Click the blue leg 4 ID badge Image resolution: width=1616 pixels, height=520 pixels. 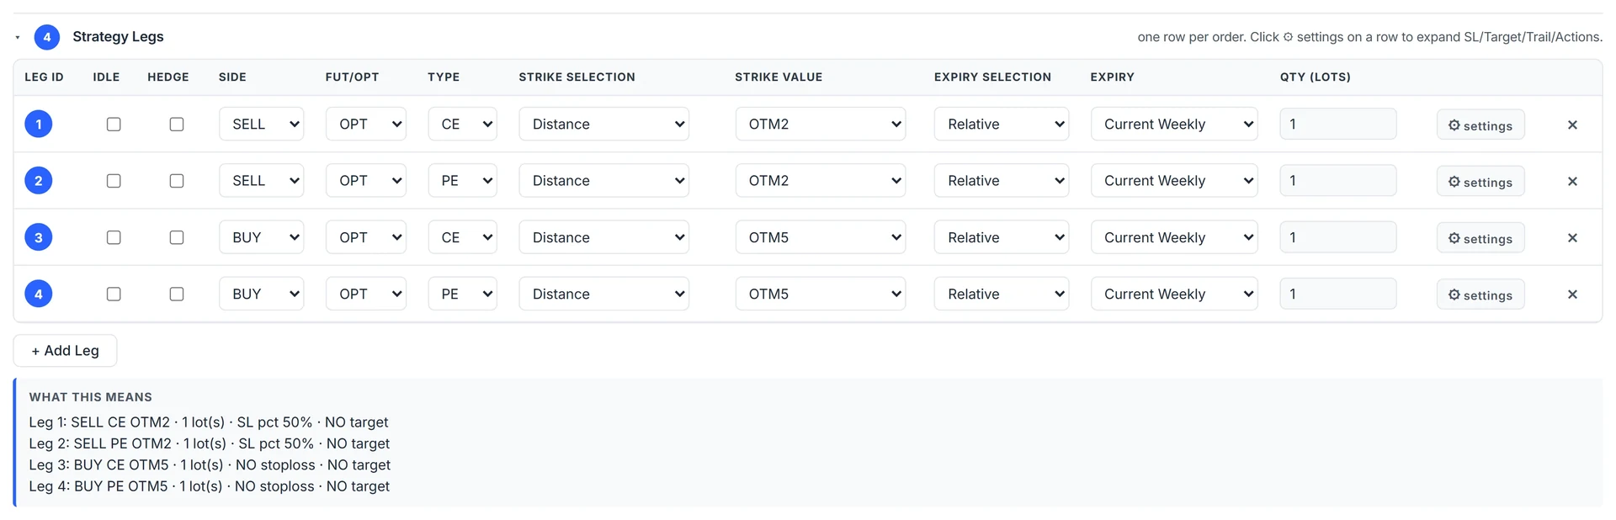coord(39,294)
